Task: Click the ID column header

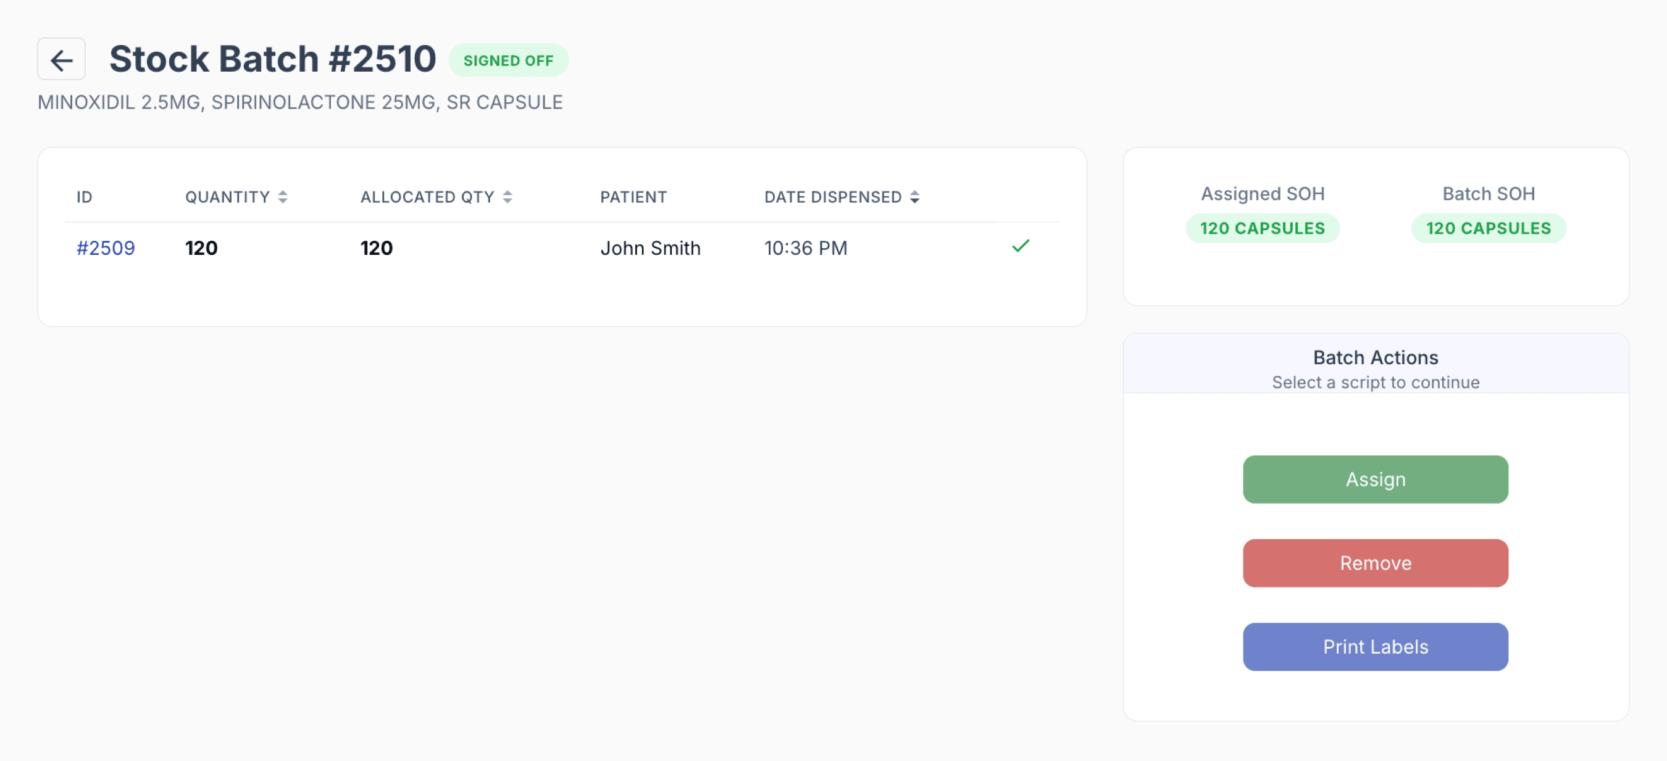Action: [84, 198]
